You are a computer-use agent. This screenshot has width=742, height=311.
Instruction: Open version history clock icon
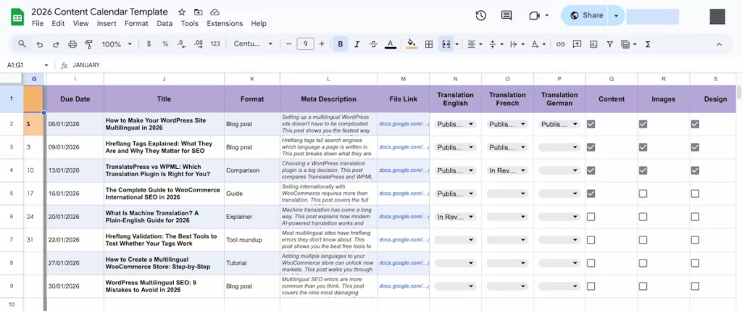[481, 16]
